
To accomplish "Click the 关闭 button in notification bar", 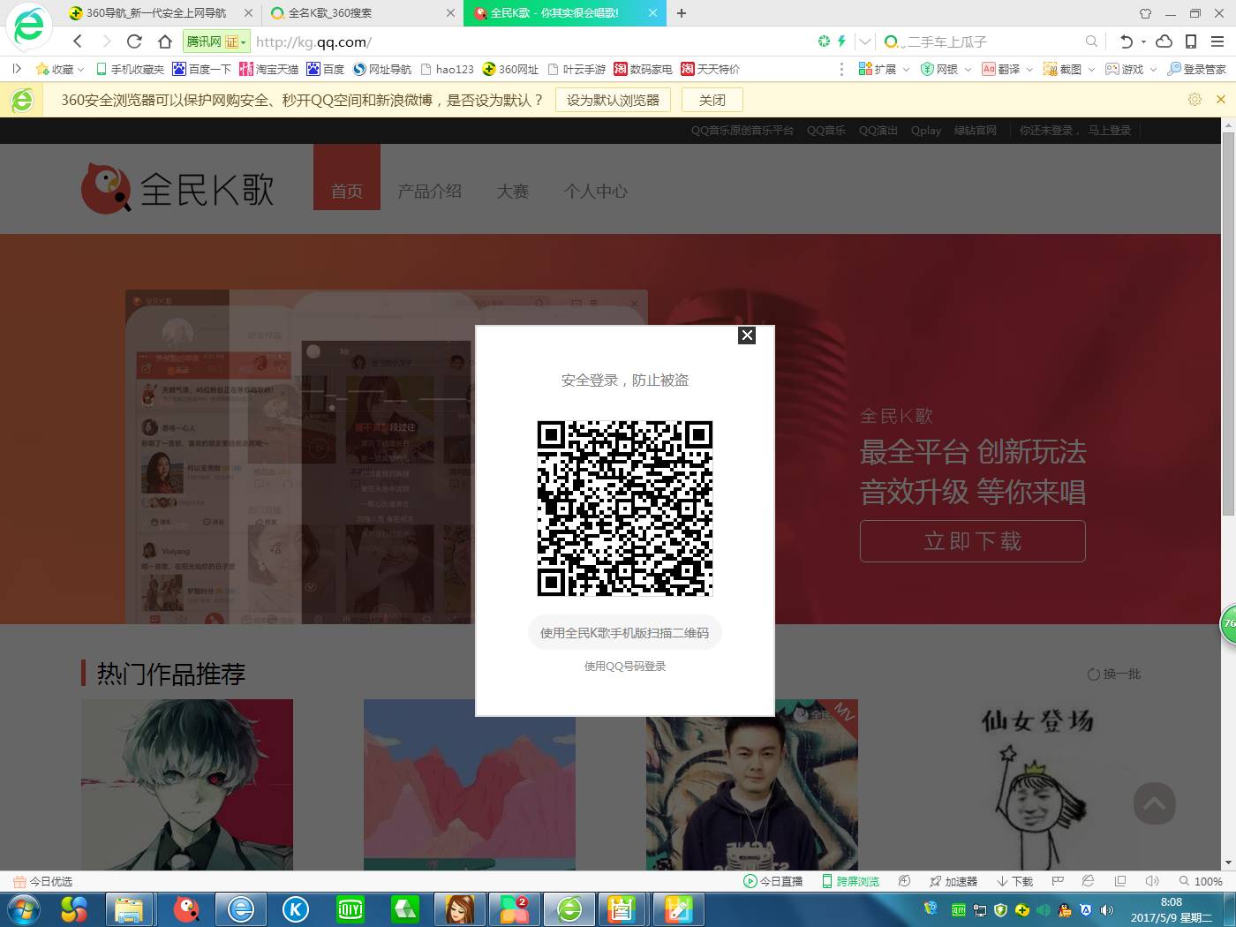I will [712, 101].
